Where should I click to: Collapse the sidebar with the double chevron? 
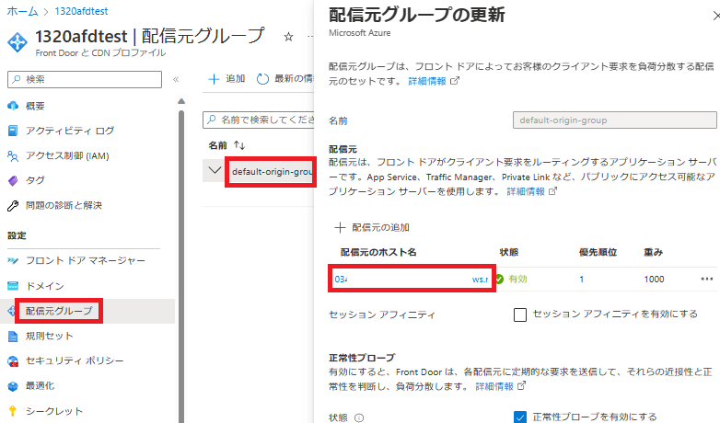(175, 79)
